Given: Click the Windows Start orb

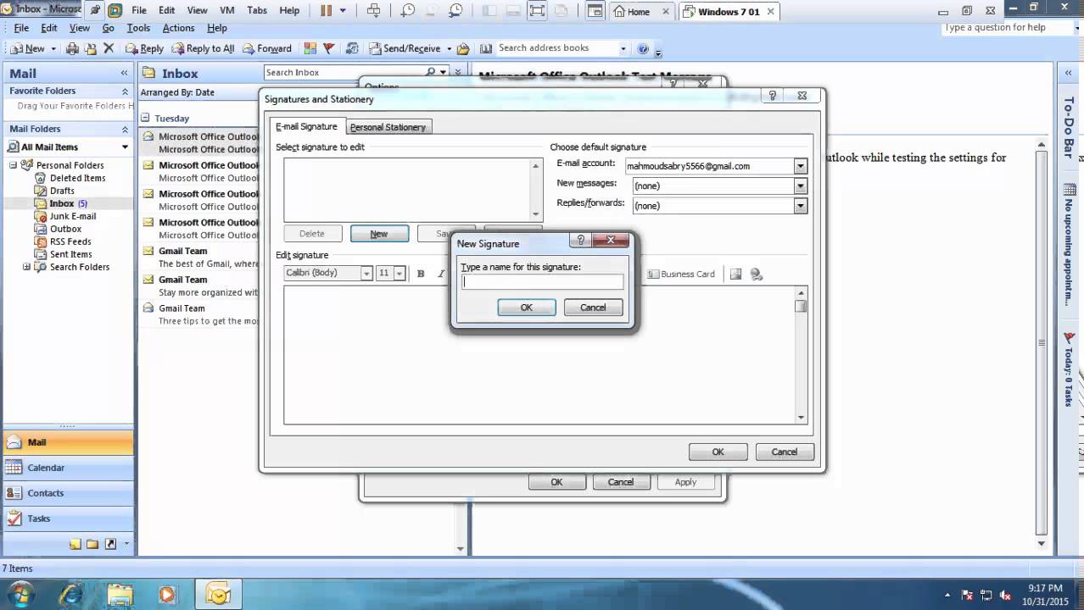Looking at the screenshot, I should pos(20,593).
